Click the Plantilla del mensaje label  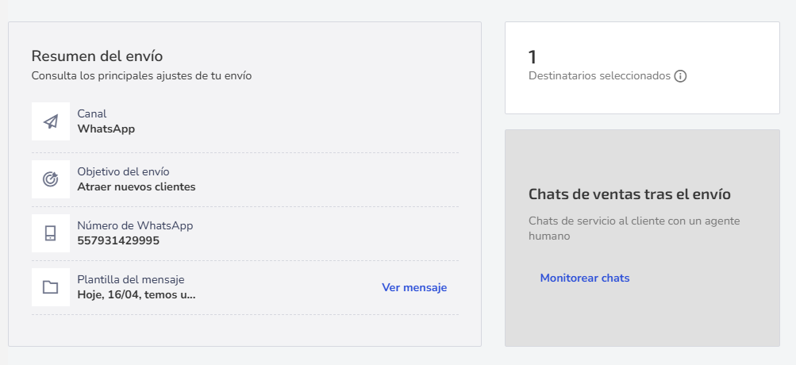(131, 280)
